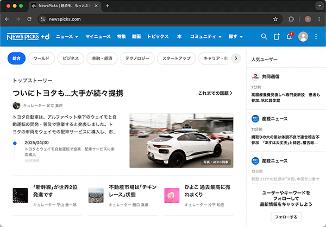The image size is (326, 227).
Task: Open a new browser tab with plus
Action: pyautogui.click(x=107, y=6)
